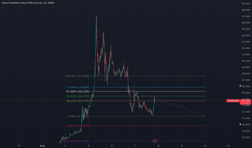Click the date label 7 on time axis
Viewport: 252px width, 148px height.
click(135, 146)
